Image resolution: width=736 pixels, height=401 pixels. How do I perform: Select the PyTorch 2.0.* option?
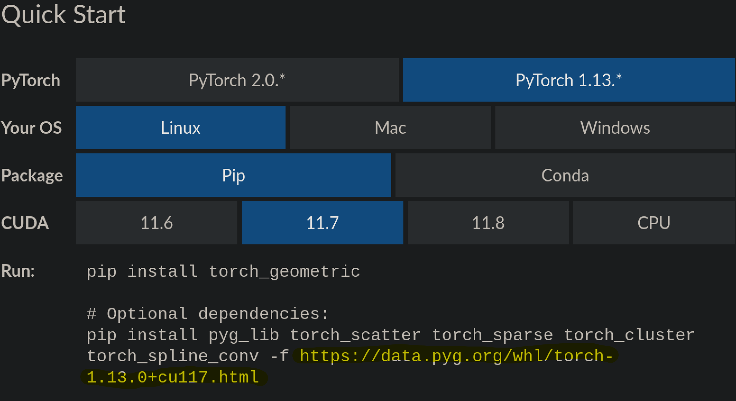pos(237,80)
